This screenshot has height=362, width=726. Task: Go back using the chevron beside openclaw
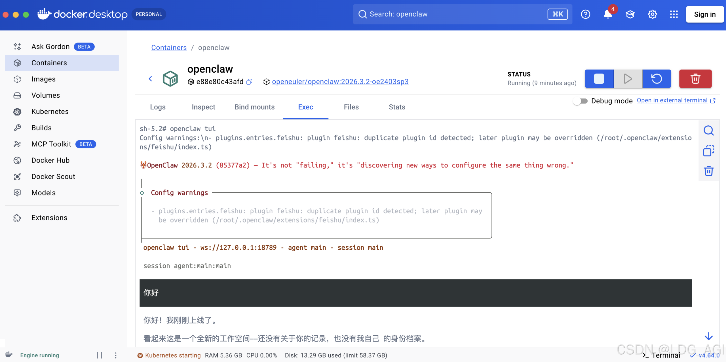point(151,79)
